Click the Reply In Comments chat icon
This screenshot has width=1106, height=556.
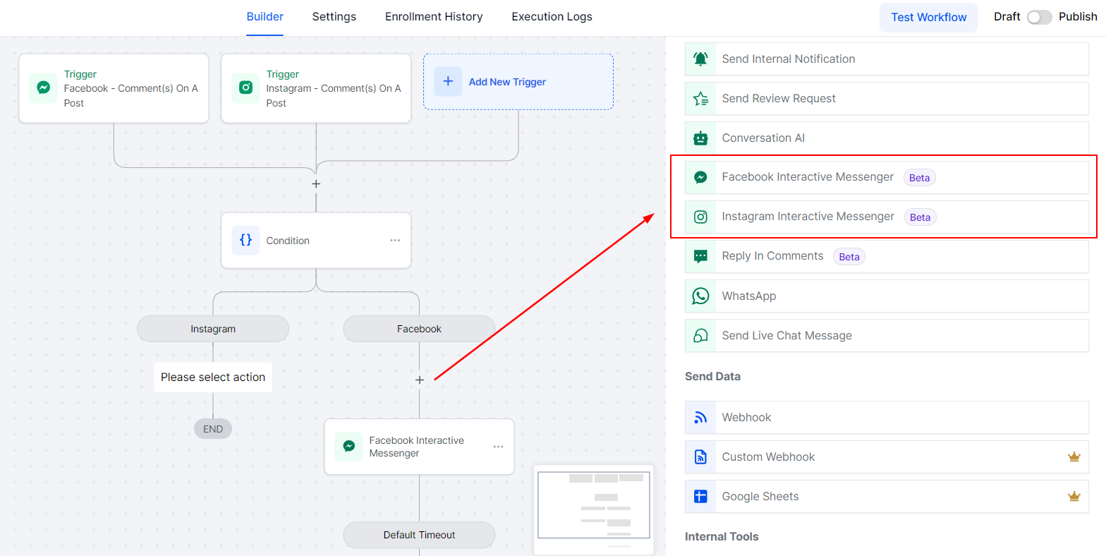pyautogui.click(x=700, y=257)
